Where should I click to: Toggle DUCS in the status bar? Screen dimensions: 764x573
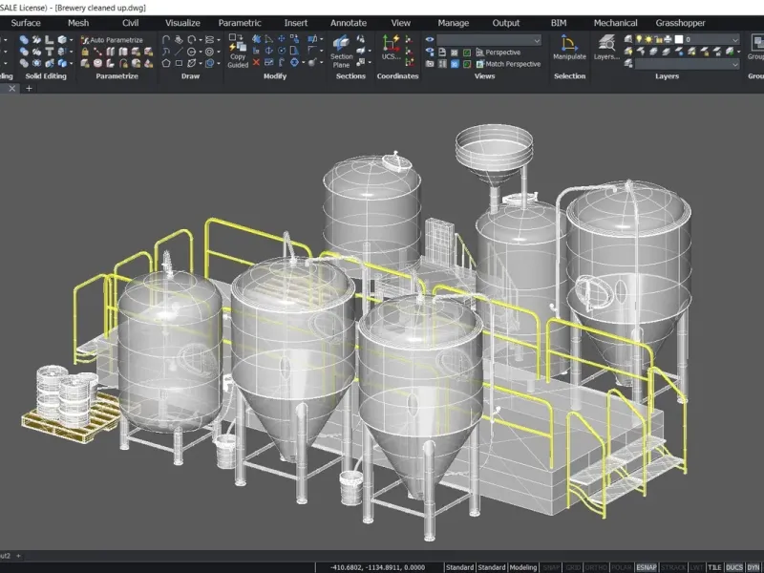click(733, 567)
